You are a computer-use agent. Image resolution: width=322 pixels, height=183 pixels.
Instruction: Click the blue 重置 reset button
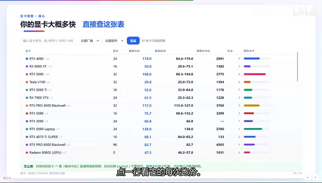pyautogui.click(x=133, y=41)
